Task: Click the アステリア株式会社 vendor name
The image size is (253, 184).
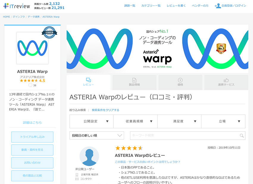Action: pyautogui.click(x=32, y=77)
